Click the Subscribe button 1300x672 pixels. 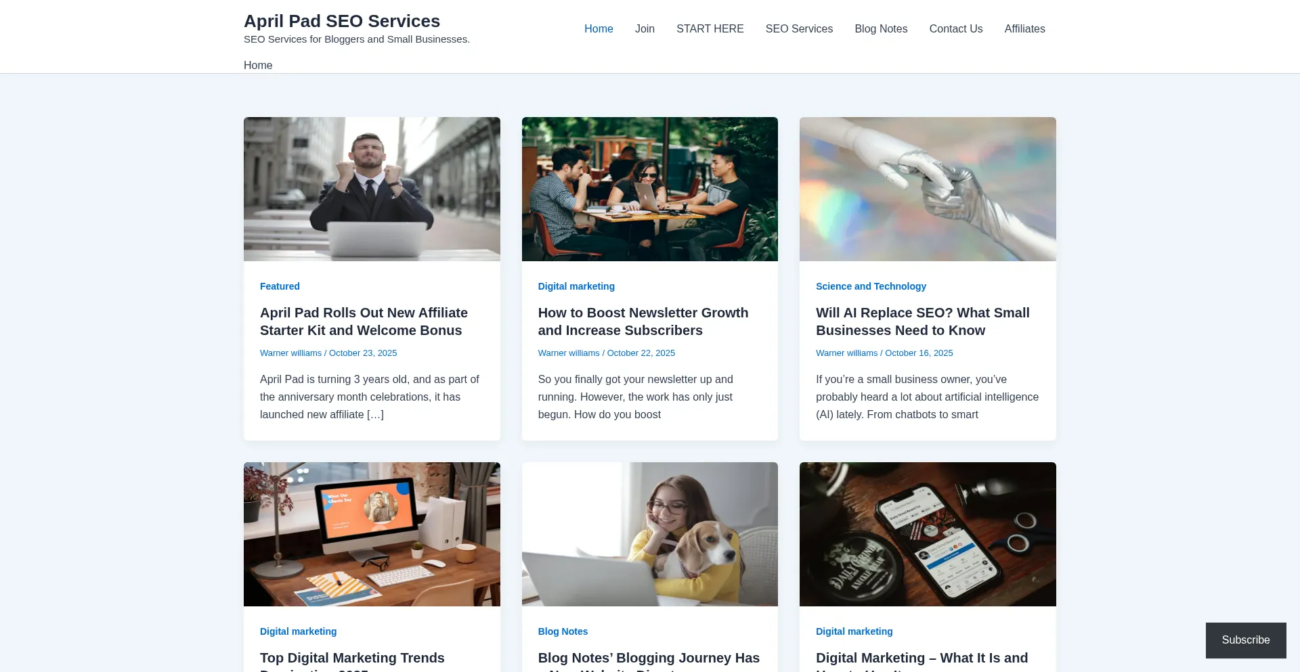pyautogui.click(x=1246, y=640)
